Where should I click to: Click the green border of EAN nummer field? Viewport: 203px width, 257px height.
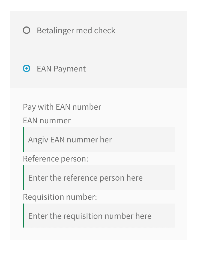23,139
